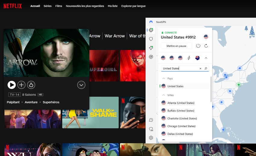Click United States #9912 server name
This screenshot has height=156, width=256.
tap(178, 37)
